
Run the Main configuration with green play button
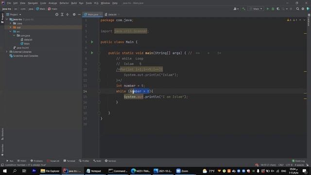(268, 9)
